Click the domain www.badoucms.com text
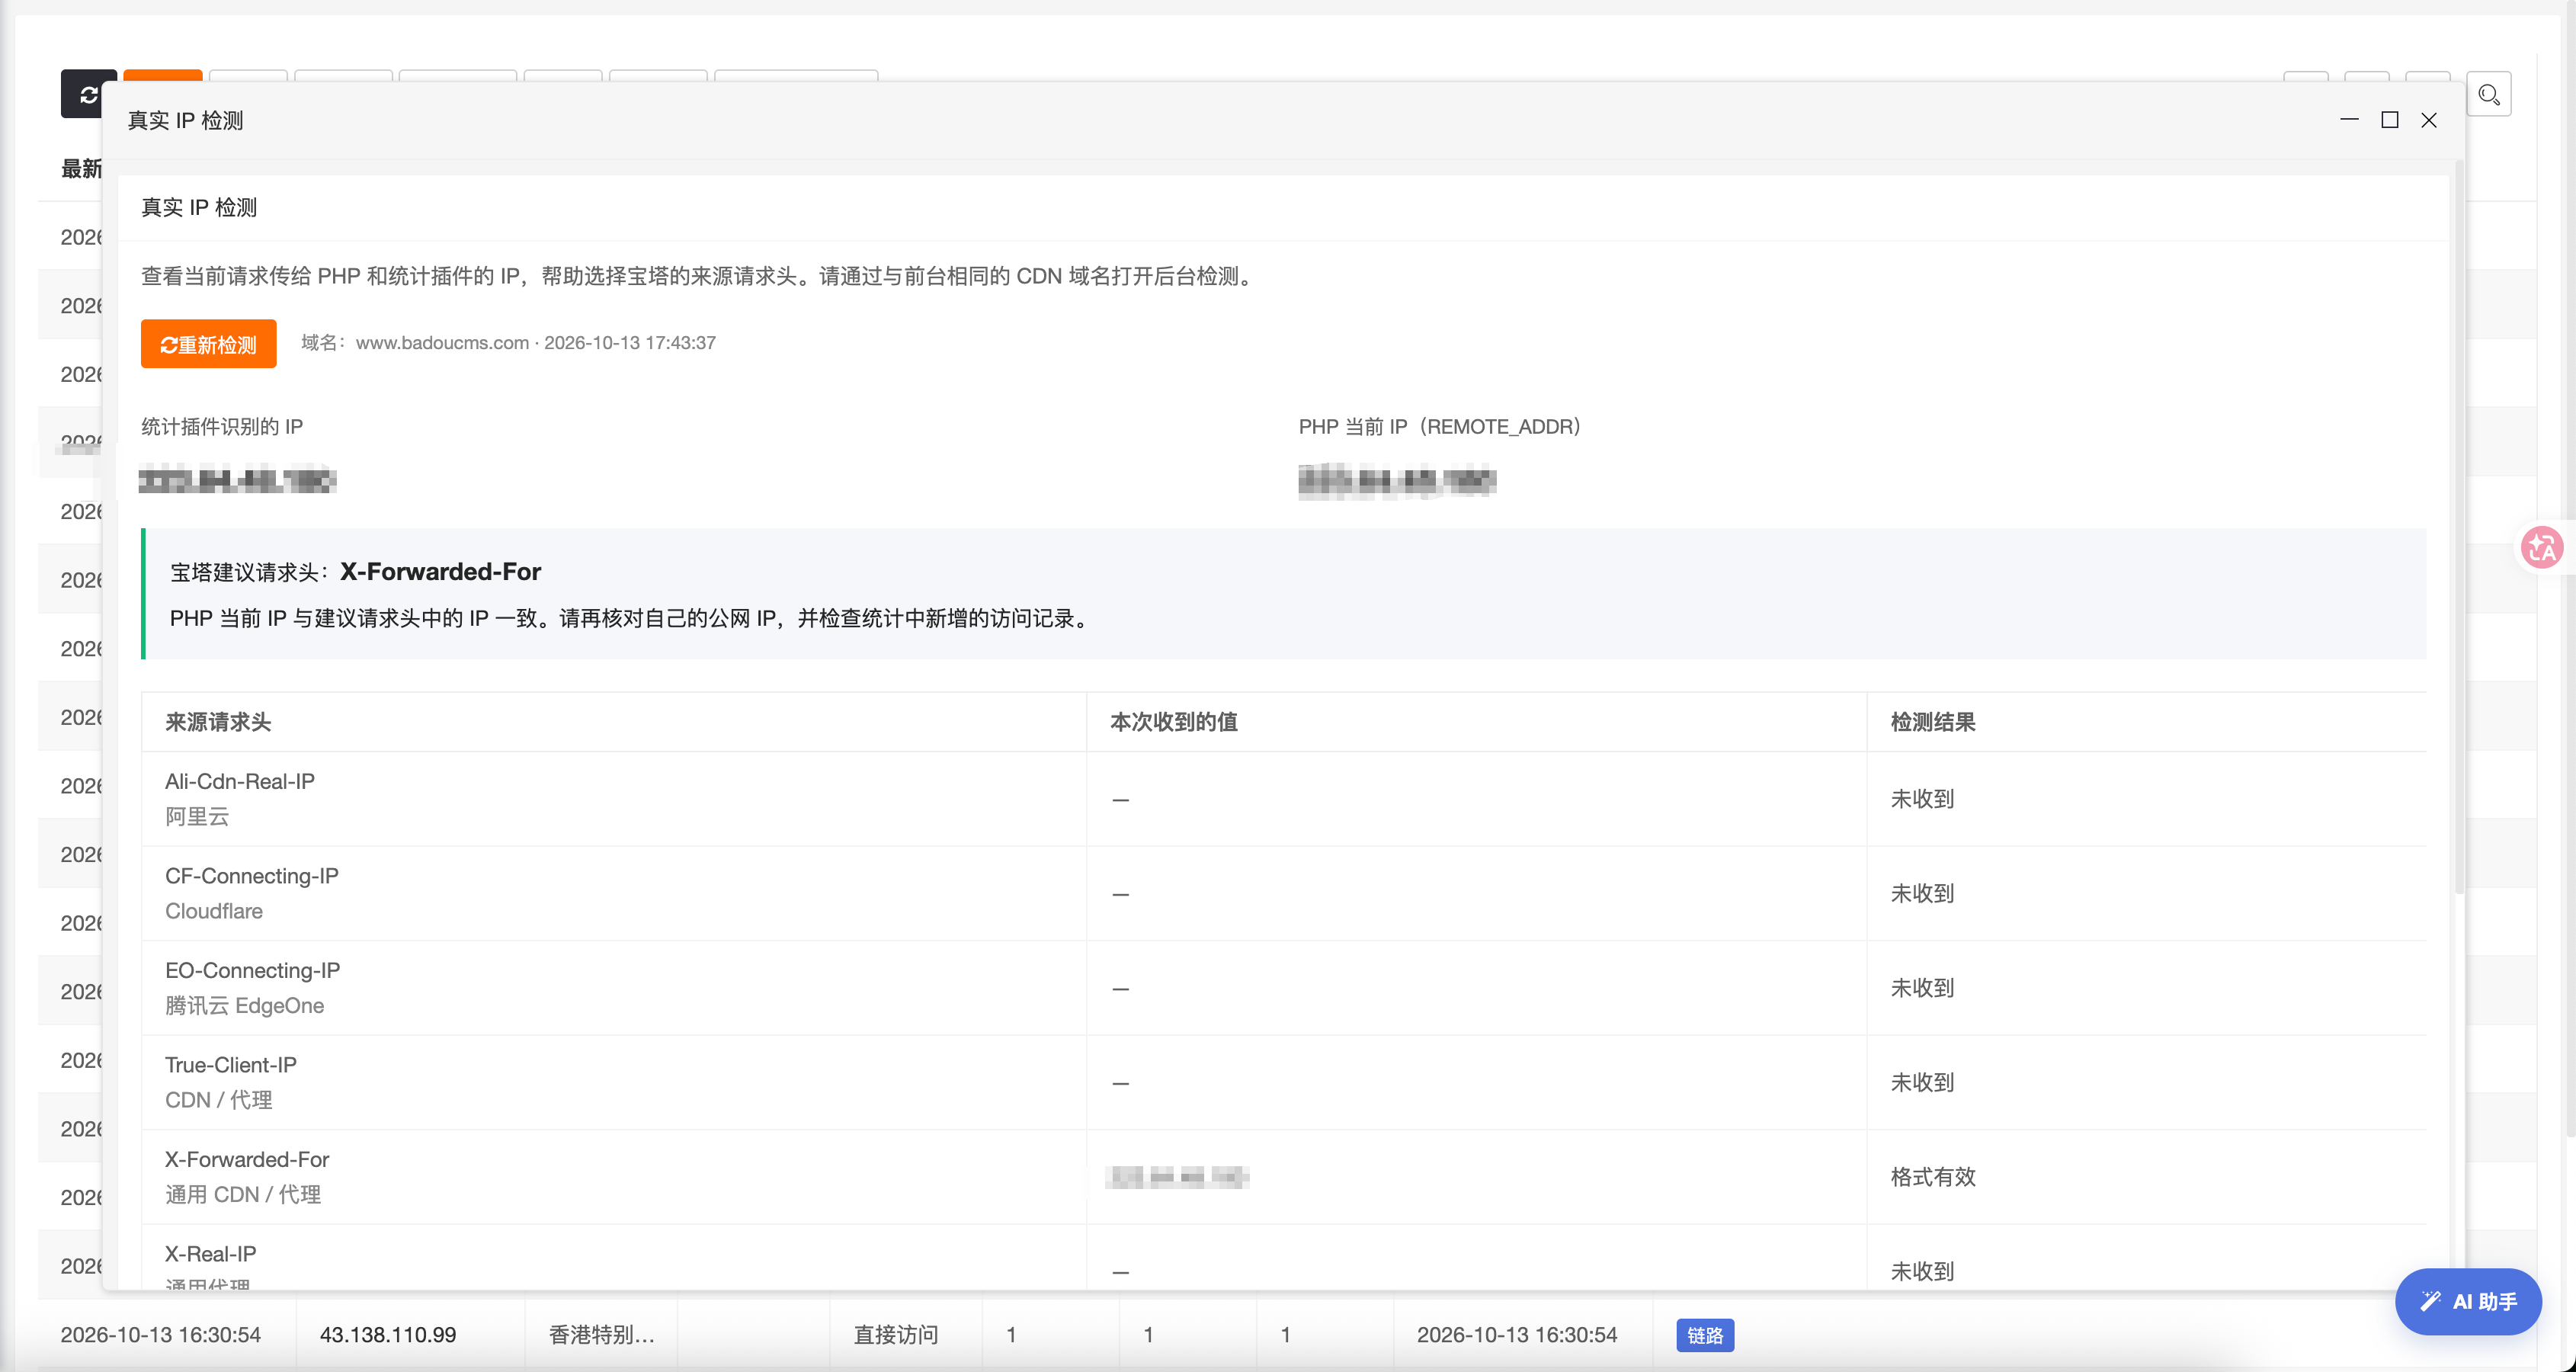 [x=442, y=343]
